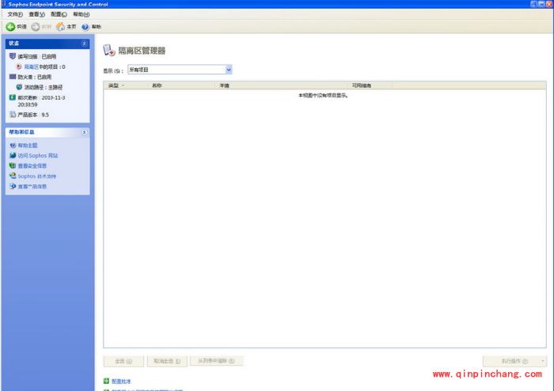Click the globe icon next to visit Sophos website
This screenshot has width=554, height=391.
[x=13, y=155]
